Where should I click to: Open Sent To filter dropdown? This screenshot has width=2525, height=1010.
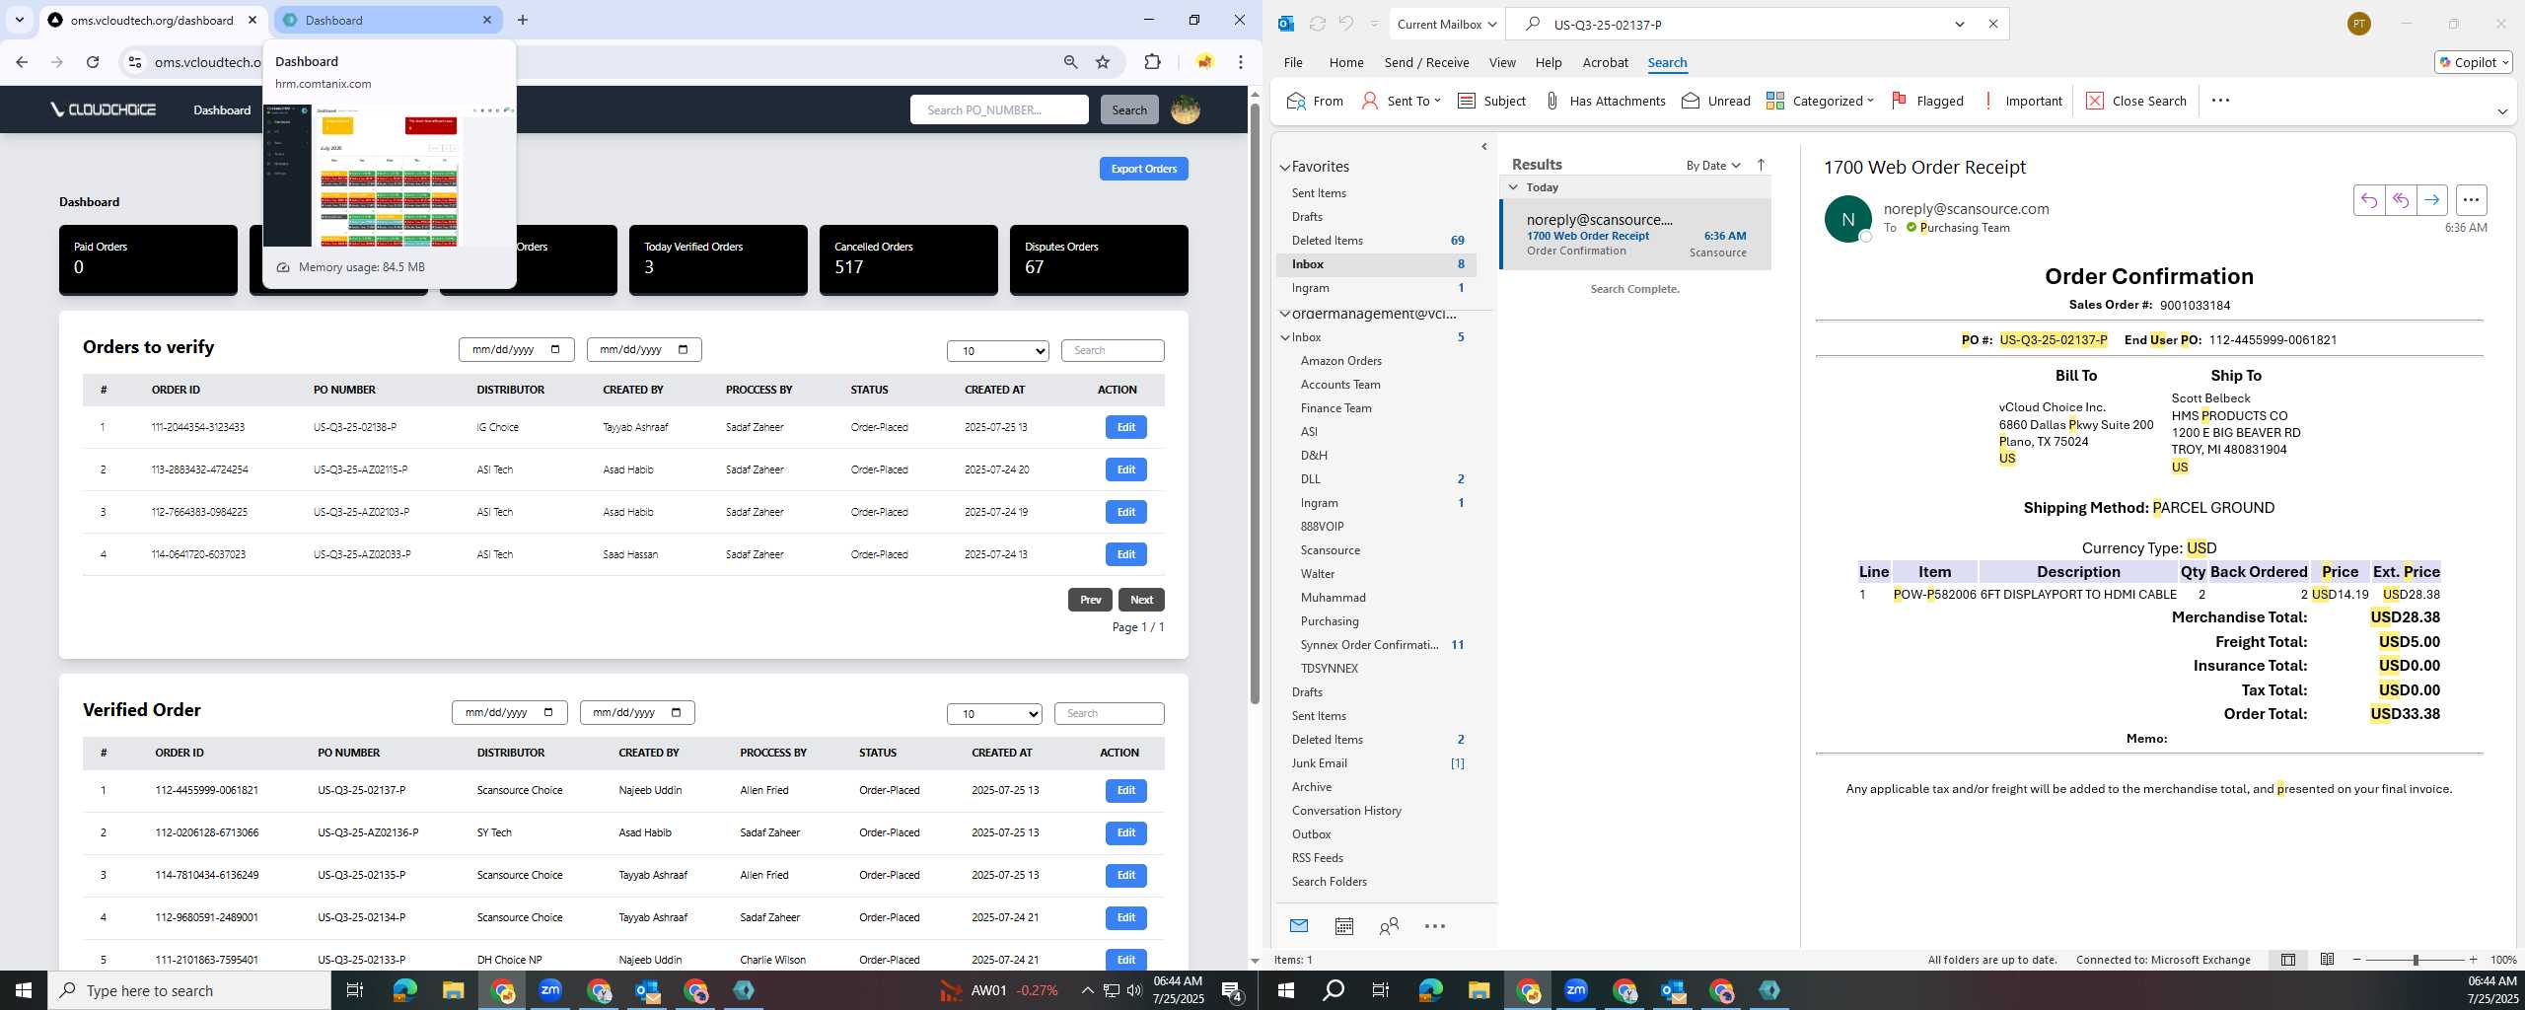[1402, 101]
